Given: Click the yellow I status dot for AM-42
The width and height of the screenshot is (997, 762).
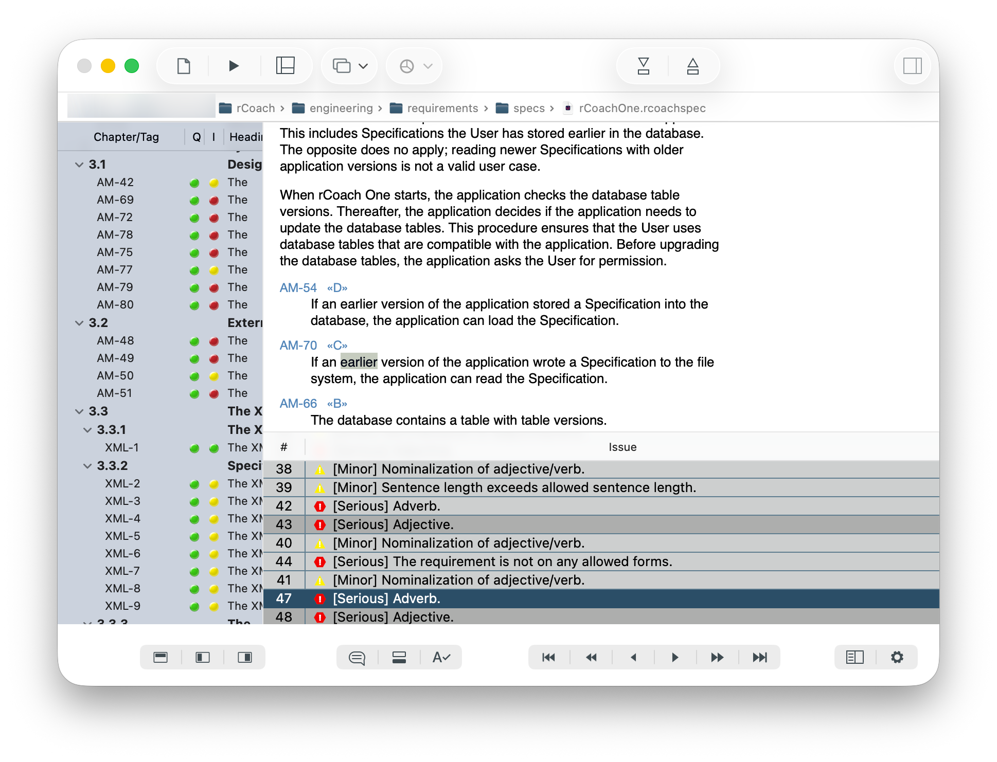Looking at the screenshot, I should pyautogui.click(x=214, y=183).
